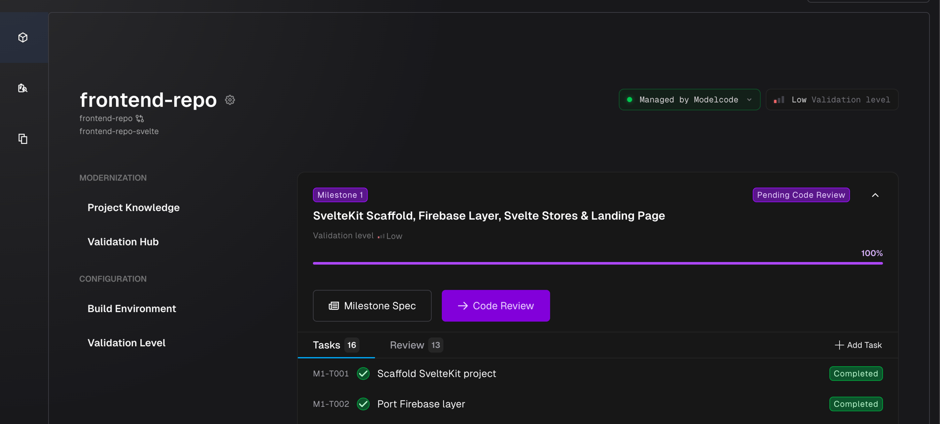Screen dimensions: 940x424
Task: Click Completed badge for M1-T001
Action: tap(856, 374)
